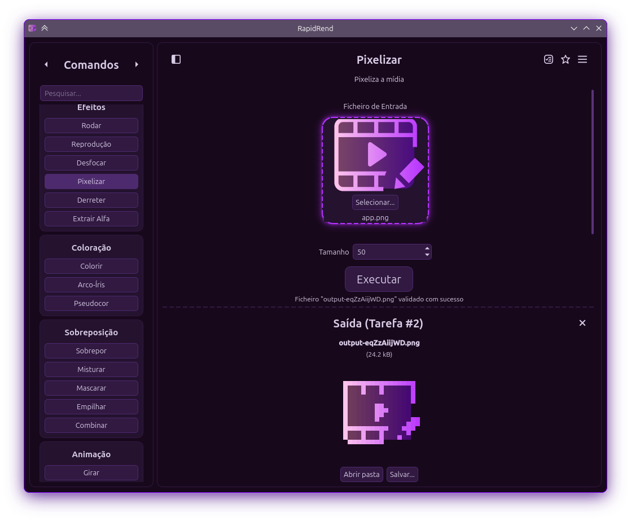Increase the Tamanho value with up arrow
This screenshot has height=521, width=631.
[427, 248]
